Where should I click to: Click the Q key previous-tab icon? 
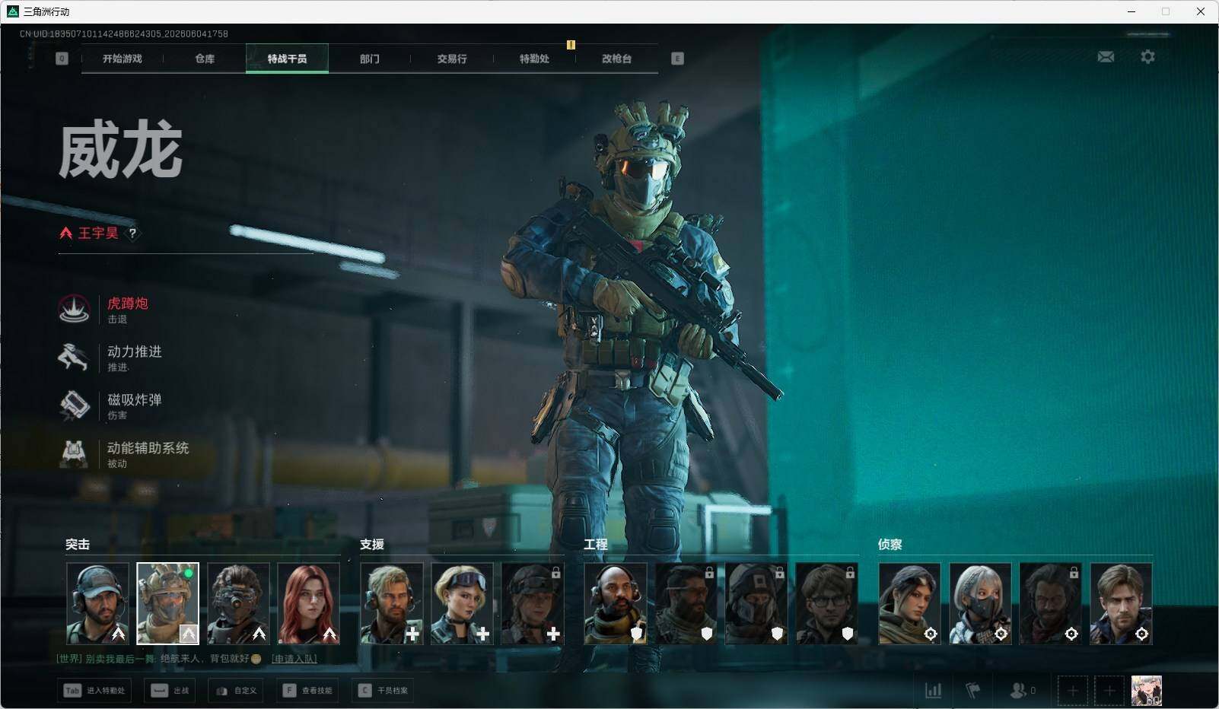click(x=62, y=59)
